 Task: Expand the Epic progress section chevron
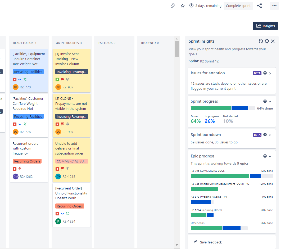pyautogui.click(x=270, y=156)
